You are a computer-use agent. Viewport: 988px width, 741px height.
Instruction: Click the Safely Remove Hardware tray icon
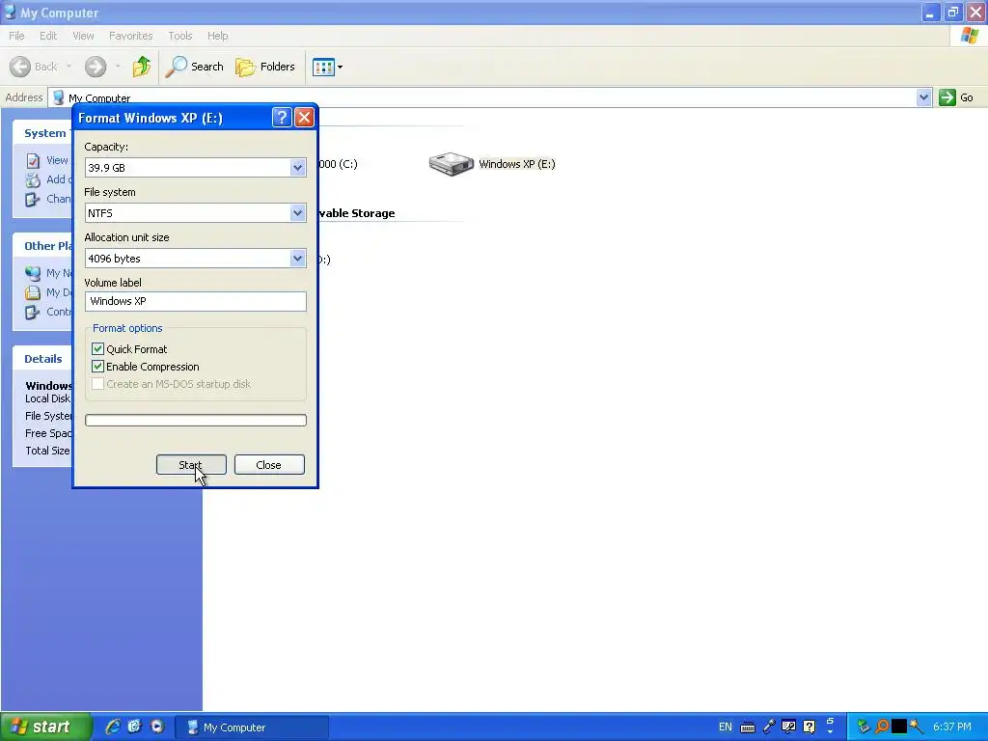click(864, 727)
